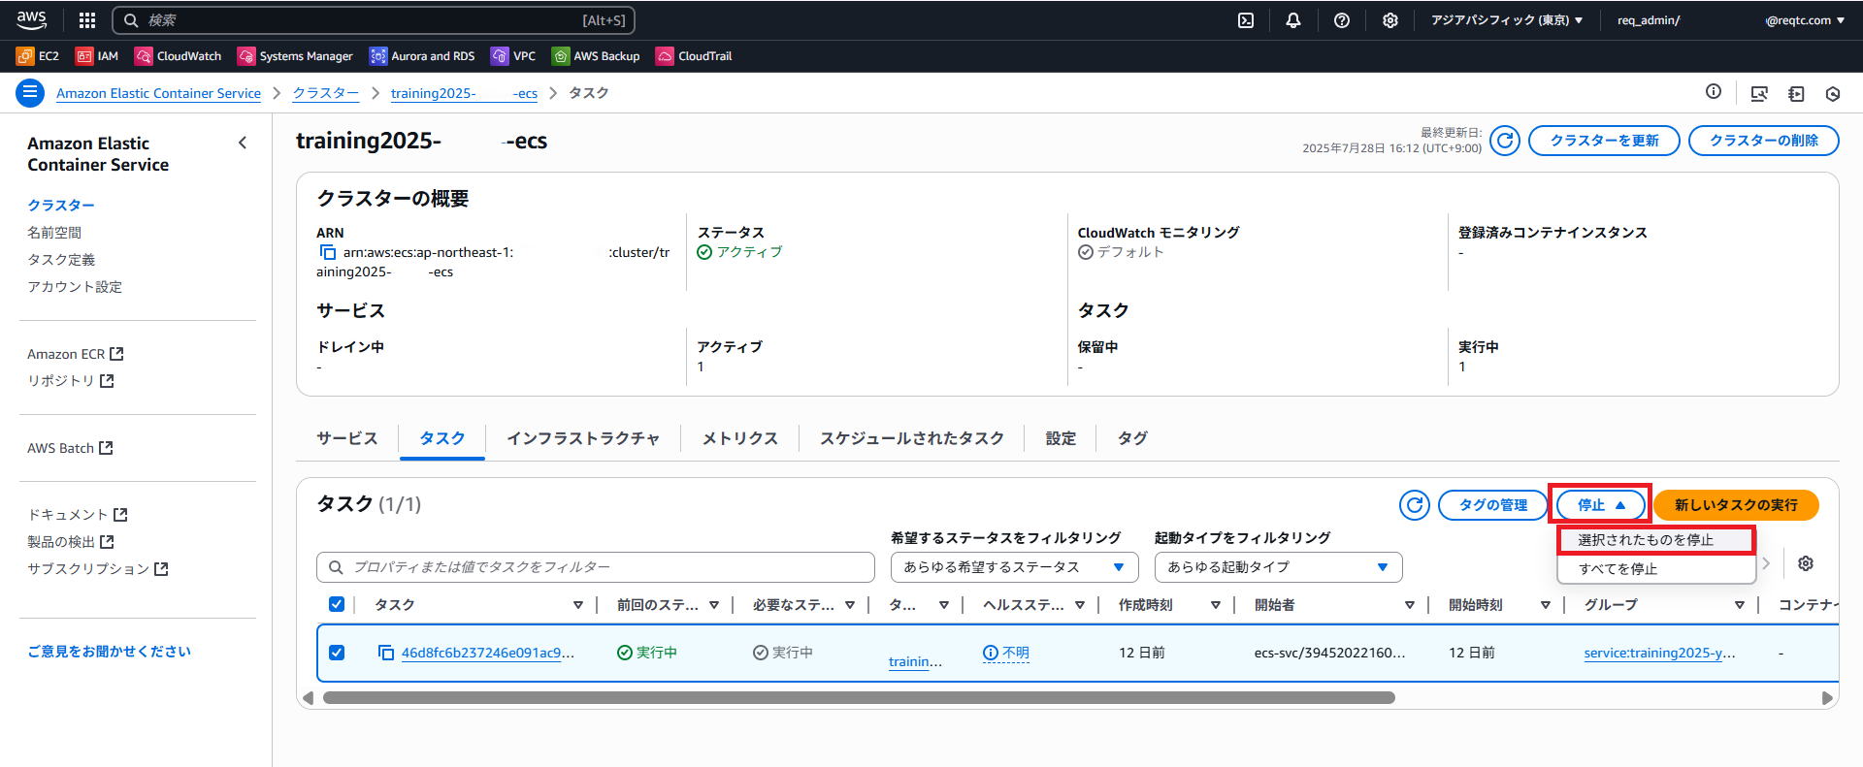Open the VPC shortcut
This screenshot has height=767, width=1863.
513,56
